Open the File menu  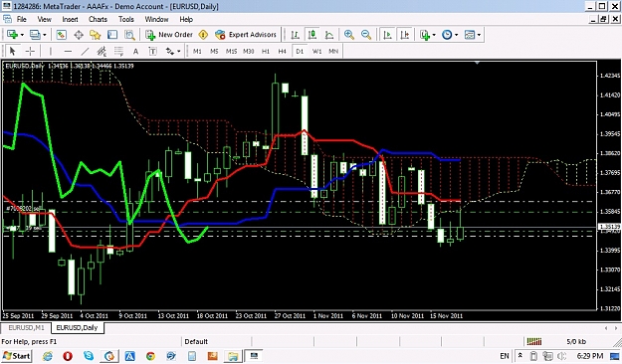pyautogui.click(x=22, y=19)
